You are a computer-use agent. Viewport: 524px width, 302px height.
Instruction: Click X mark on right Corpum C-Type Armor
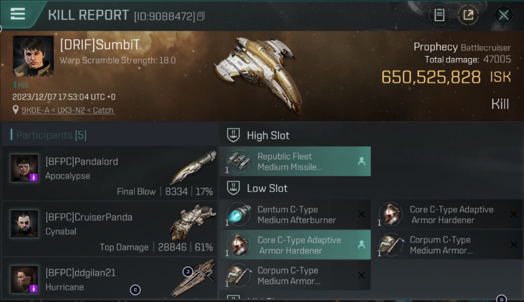(514, 244)
